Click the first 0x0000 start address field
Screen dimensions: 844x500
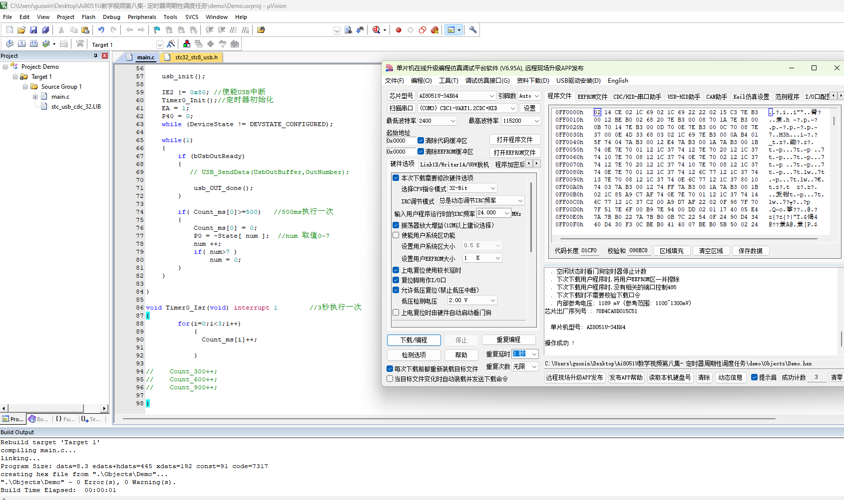[401, 141]
